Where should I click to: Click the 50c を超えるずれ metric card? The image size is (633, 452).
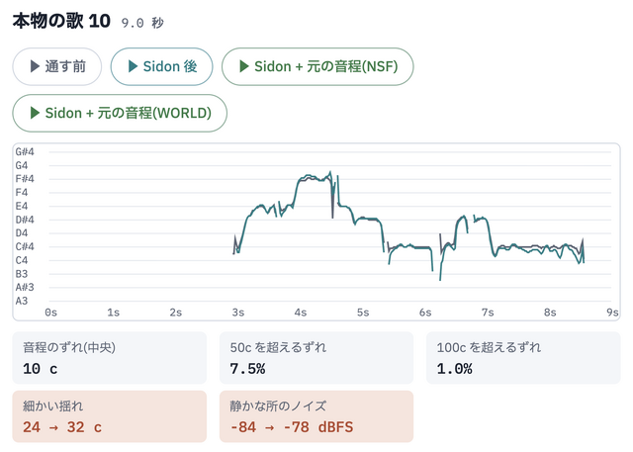point(316,358)
